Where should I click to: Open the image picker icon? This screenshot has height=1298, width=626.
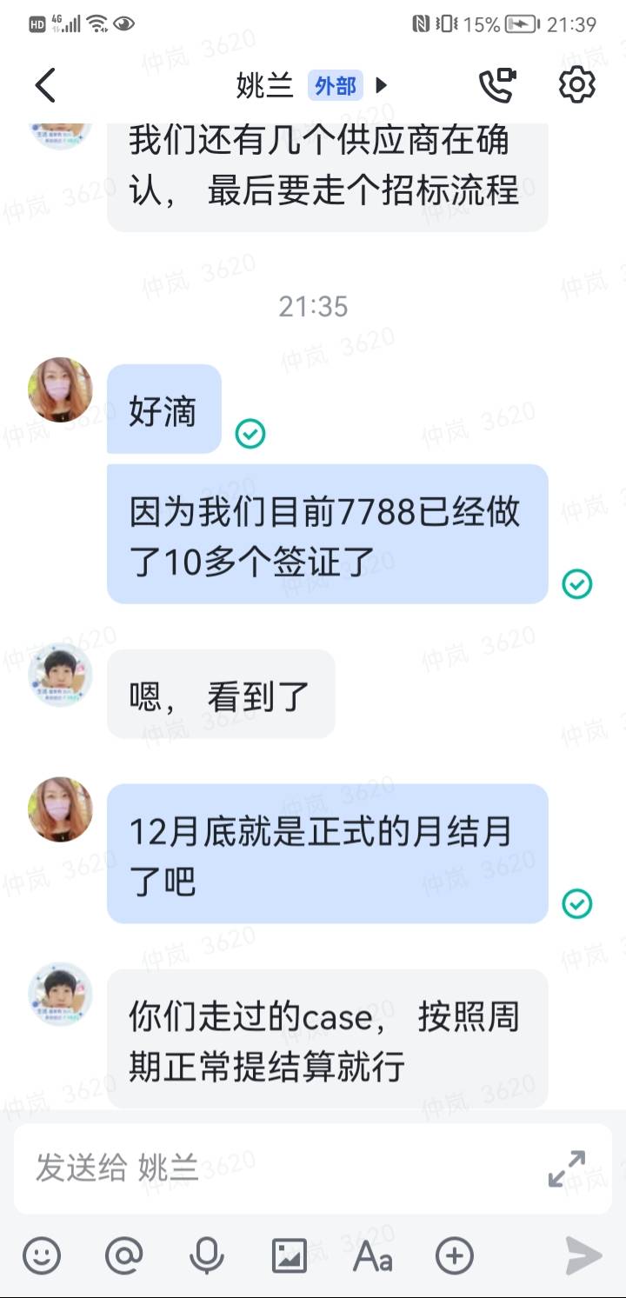coord(289,1255)
